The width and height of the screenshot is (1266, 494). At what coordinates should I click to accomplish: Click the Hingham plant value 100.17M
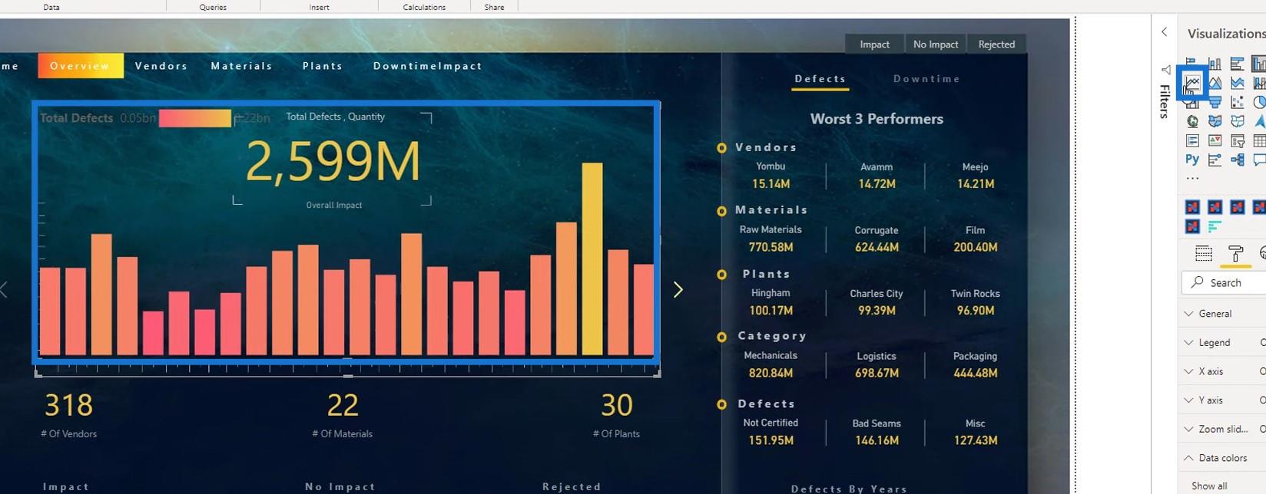771,311
